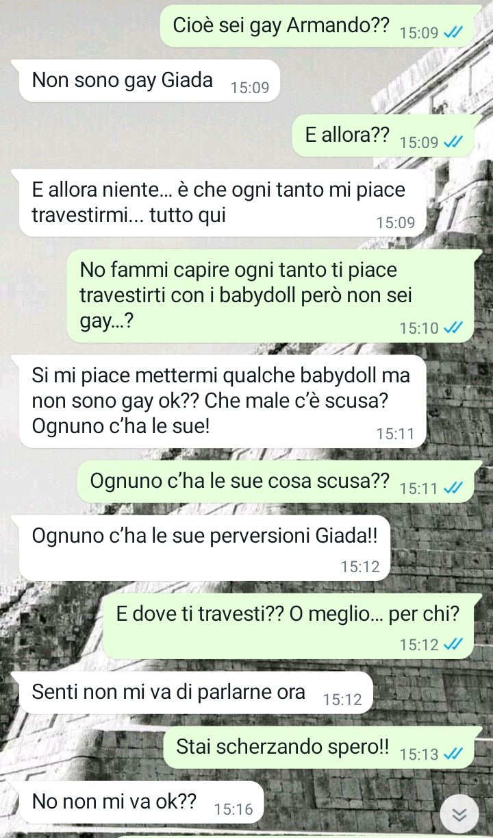
Task: Tap sent bubble 'Ognuno c'ha le sue cosa scusa??'
Action: (x=276, y=482)
